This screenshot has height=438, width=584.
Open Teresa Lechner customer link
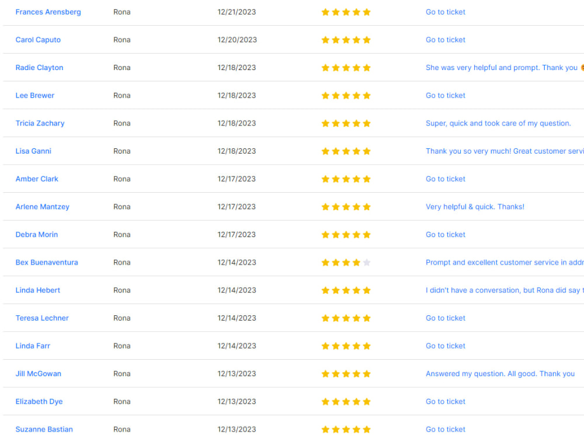(x=42, y=318)
